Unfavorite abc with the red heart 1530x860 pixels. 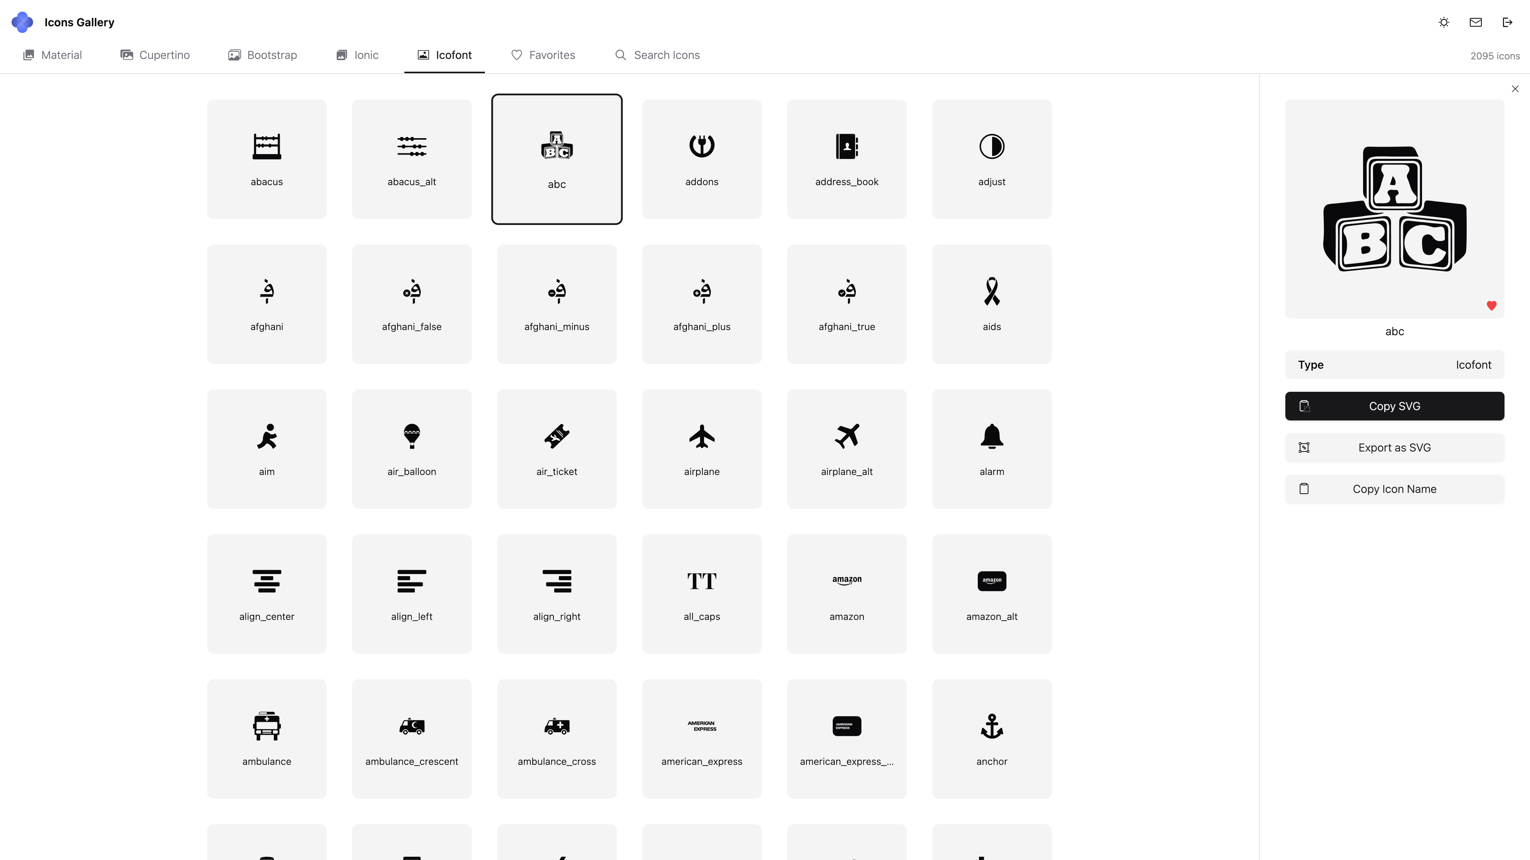point(1491,306)
